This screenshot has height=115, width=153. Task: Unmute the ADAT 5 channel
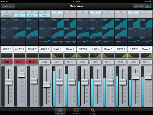(7, 62)
